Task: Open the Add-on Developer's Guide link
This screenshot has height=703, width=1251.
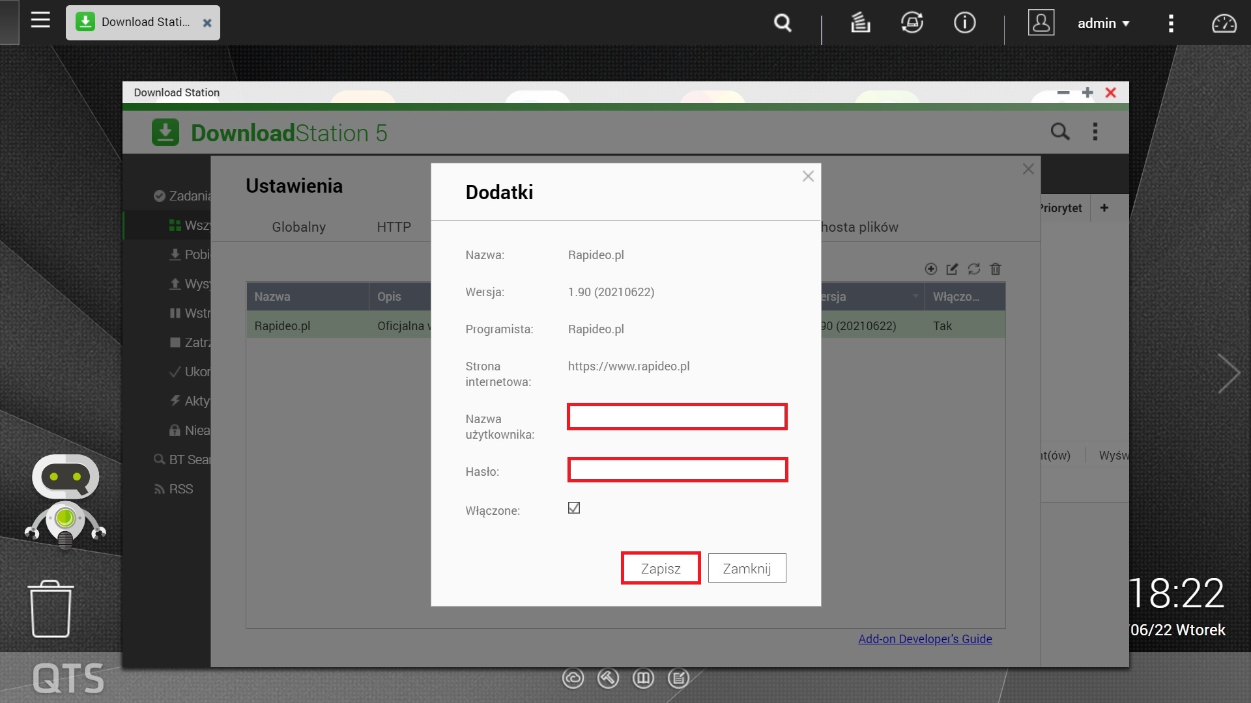Action: point(925,639)
